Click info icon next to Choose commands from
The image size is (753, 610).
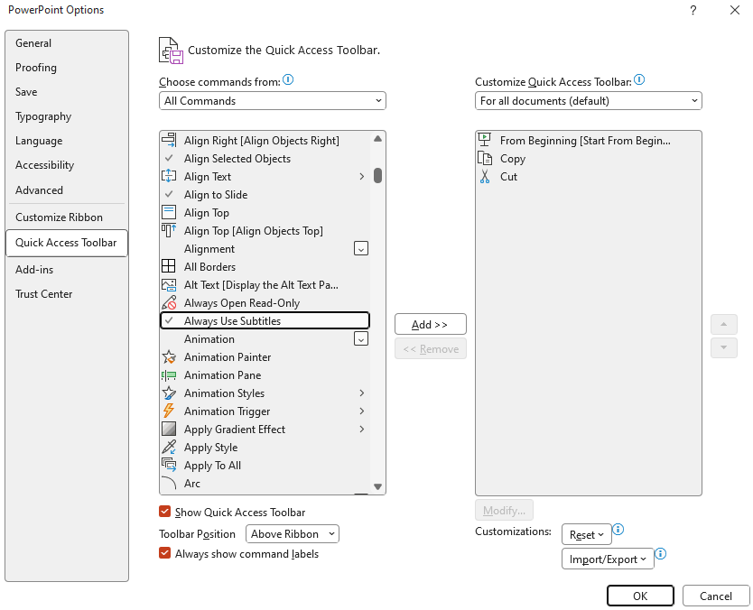288,79
